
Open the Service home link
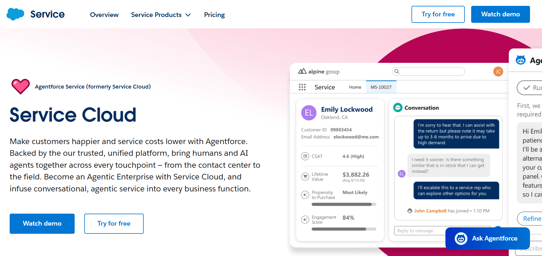coord(47,14)
